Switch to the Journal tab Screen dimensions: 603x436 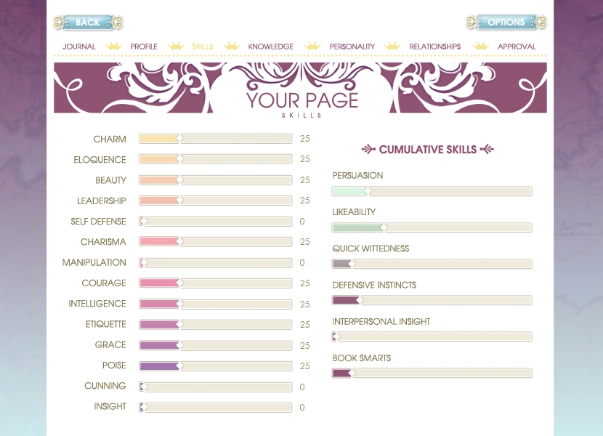[x=78, y=47]
